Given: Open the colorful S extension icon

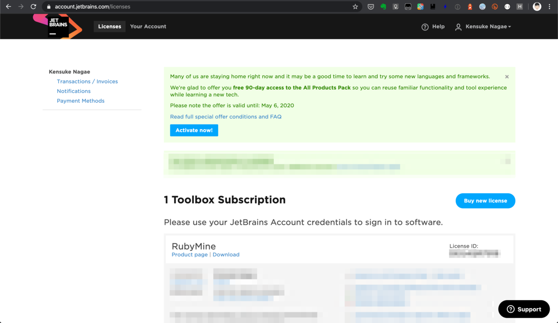Looking at the screenshot, I should [x=420, y=7].
